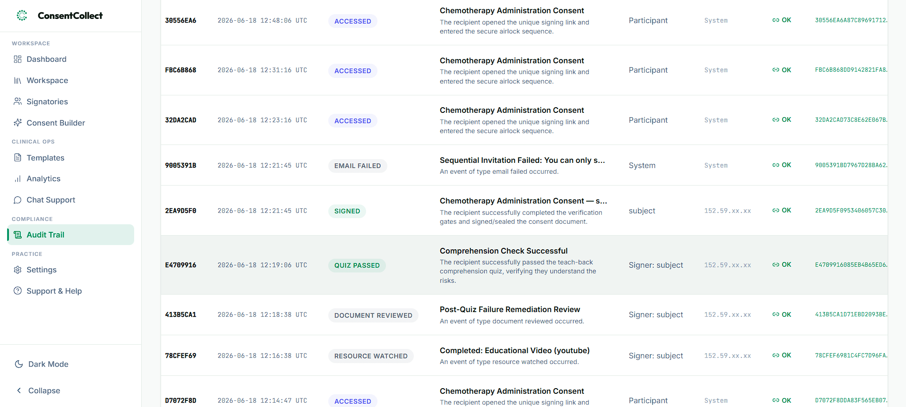Click the IP 152.59.xx.xx in SIGNED row
This screenshot has height=407, width=906.
point(727,211)
